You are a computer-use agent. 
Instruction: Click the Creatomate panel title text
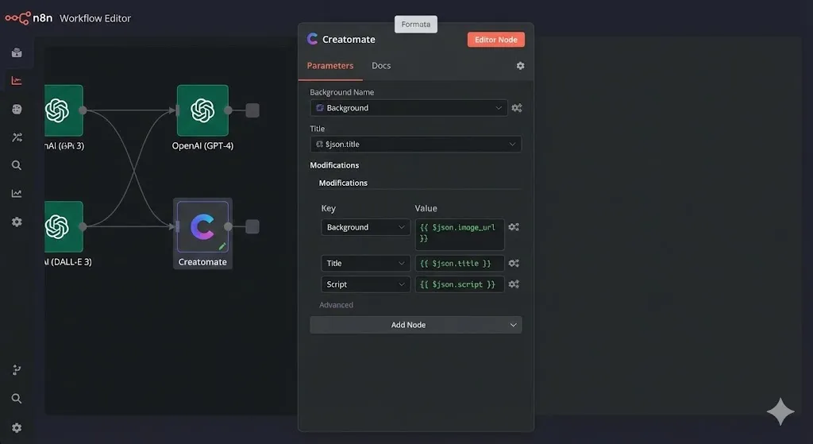point(349,40)
